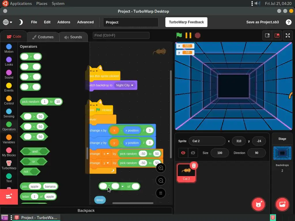Select the Control block category
Viewport: 295px width, 221px height.
[9, 100]
